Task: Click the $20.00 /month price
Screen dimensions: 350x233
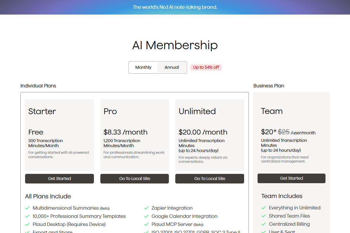Action: click(x=203, y=132)
